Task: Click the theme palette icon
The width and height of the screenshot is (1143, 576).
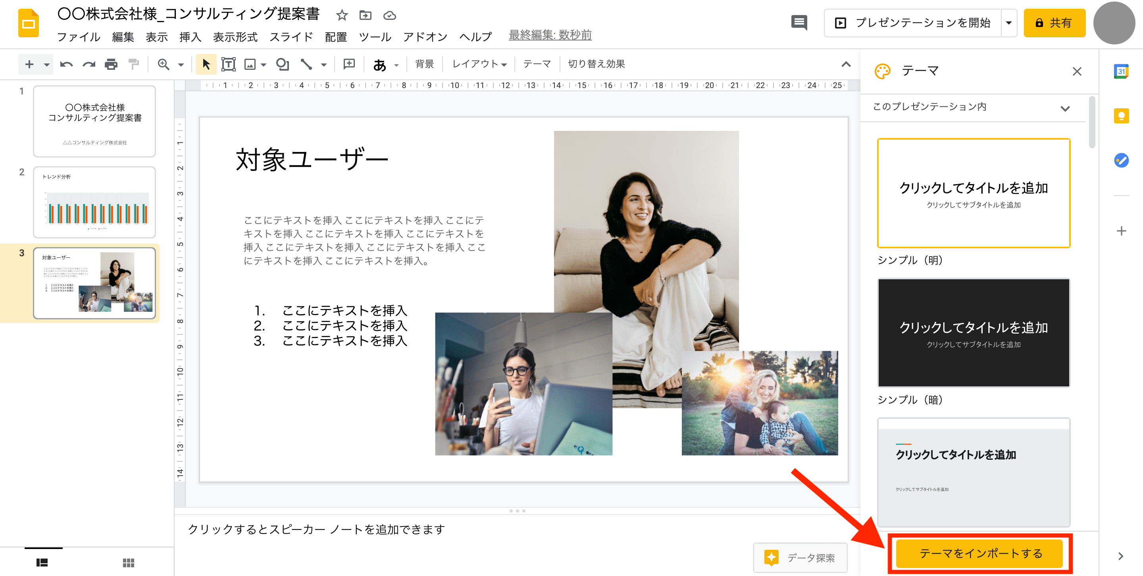Action: [882, 71]
